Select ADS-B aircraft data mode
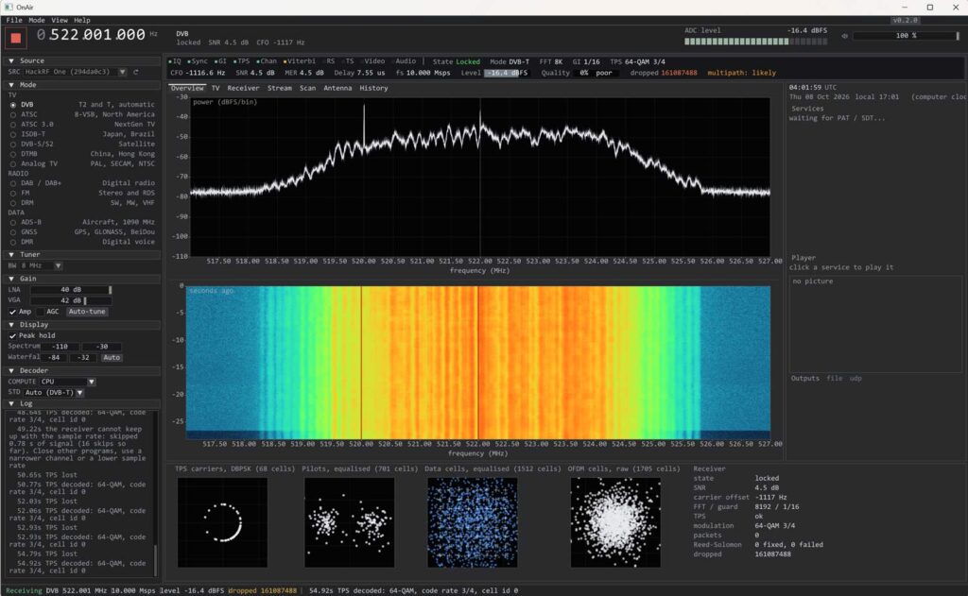968x596 pixels. pyautogui.click(x=13, y=222)
